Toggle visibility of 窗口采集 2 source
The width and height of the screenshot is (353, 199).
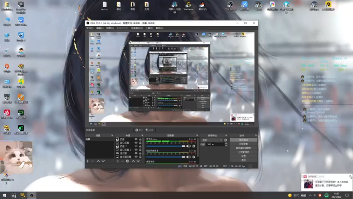point(136,150)
